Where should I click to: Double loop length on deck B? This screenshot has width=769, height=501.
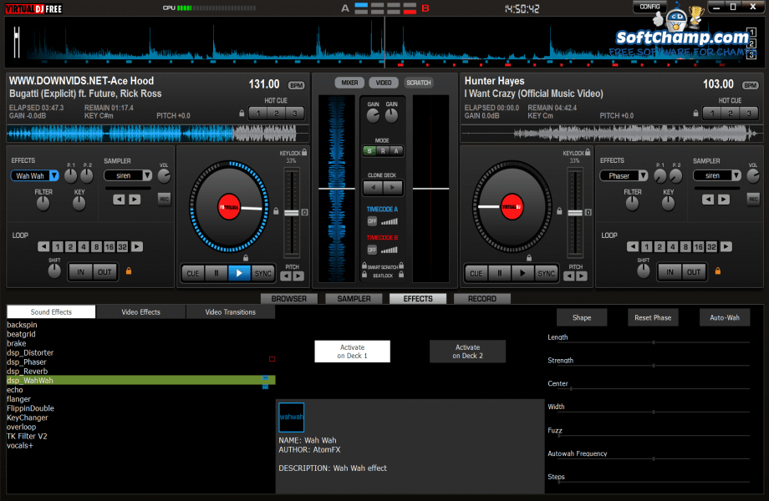pos(726,246)
